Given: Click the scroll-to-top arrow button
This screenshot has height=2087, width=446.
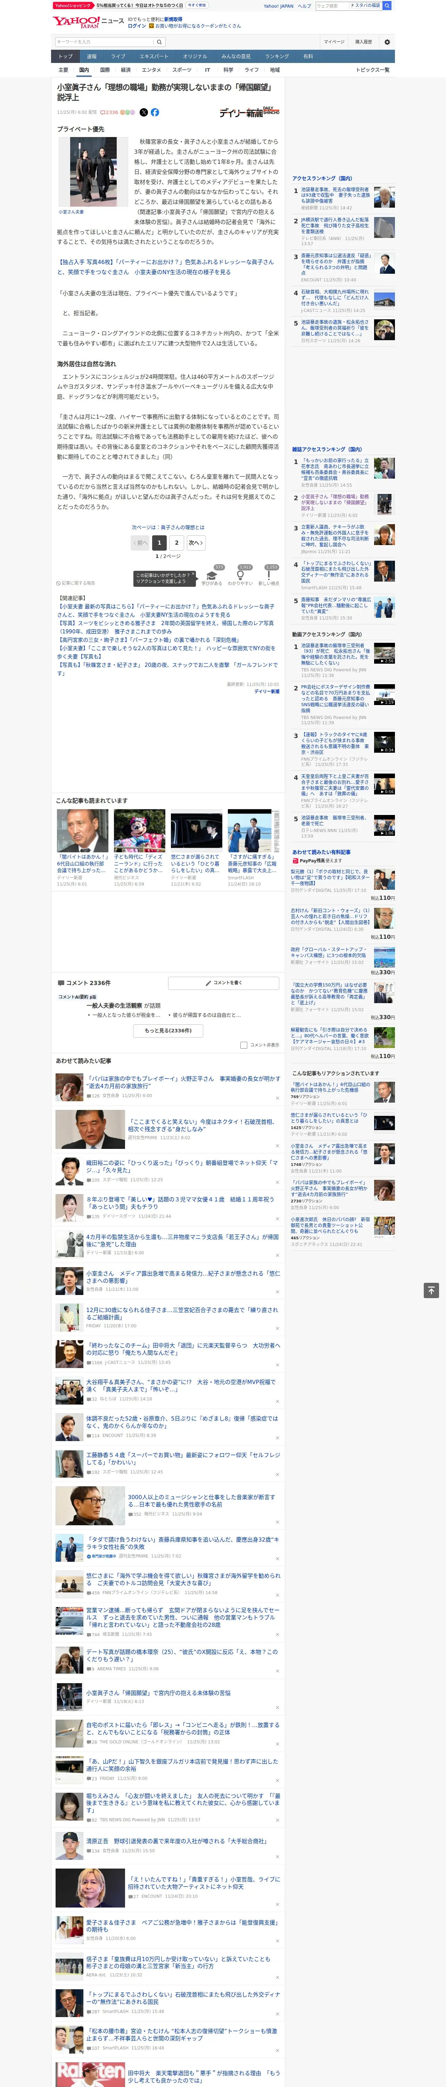Looking at the screenshot, I should click(x=431, y=1290).
